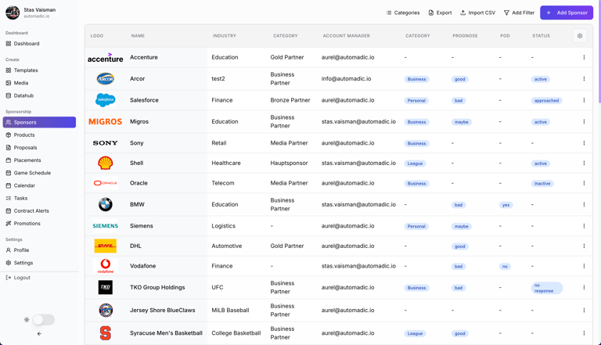Open the Categories button
The image size is (601, 345).
tap(403, 13)
